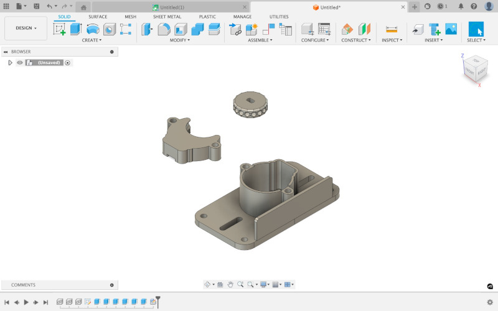Viewport: 498px width, 311px height.
Task: Click the Insert McMaster-Carr Component icon
Action: pyautogui.click(x=435, y=29)
